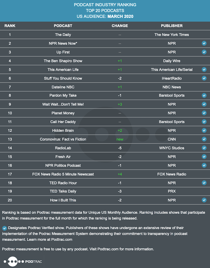Click the FOX News Radio 5 Minute Newscast title
210x268 pixels.
63,174
